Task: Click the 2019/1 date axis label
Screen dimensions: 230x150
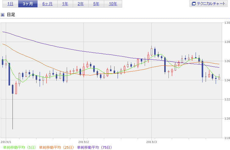Action: pos(6,142)
